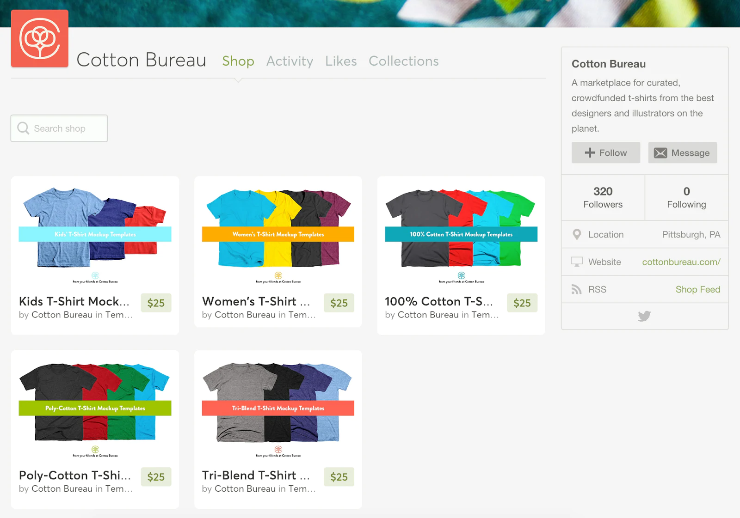The height and width of the screenshot is (518, 740).
Task: Click the Location pin icon
Action: click(x=577, y=234)
